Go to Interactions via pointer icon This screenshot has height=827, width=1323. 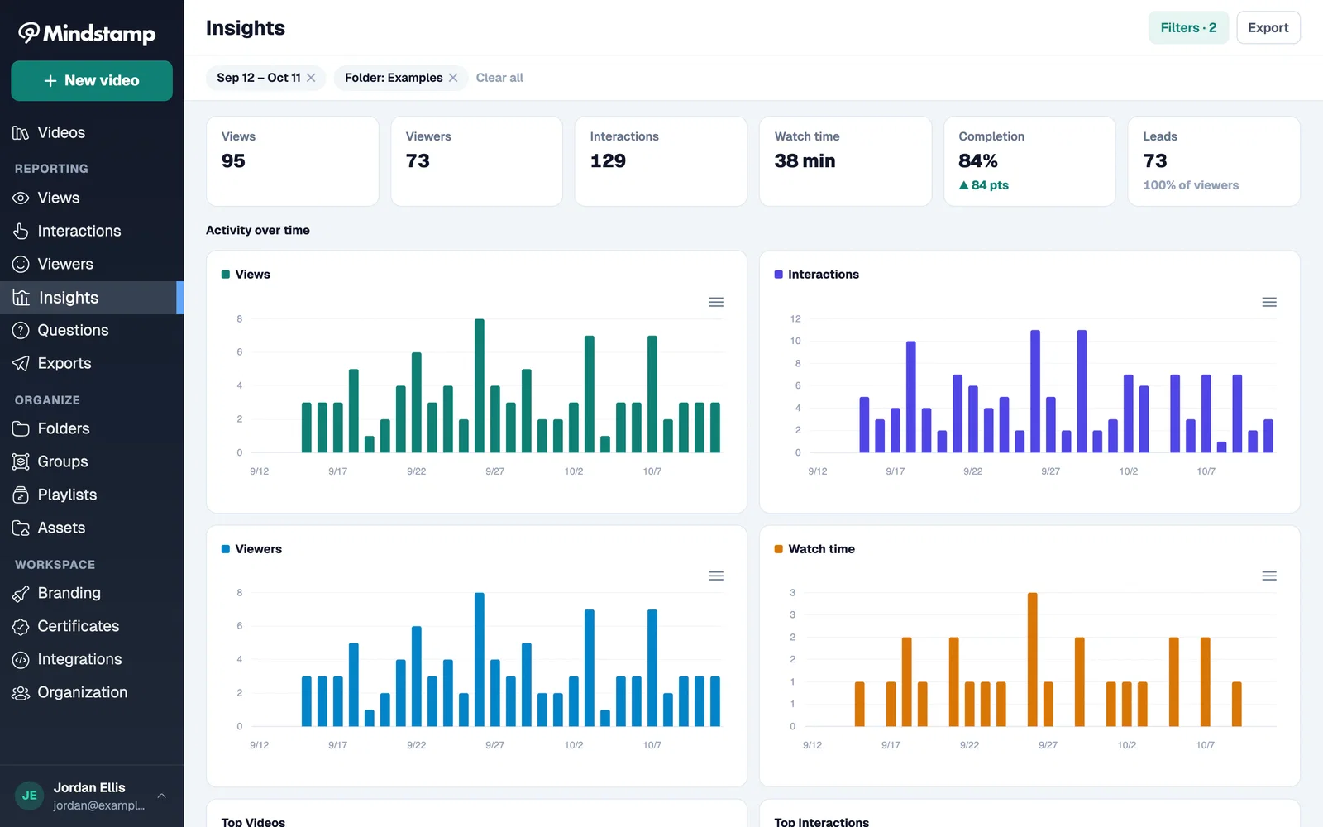(21, 232)
